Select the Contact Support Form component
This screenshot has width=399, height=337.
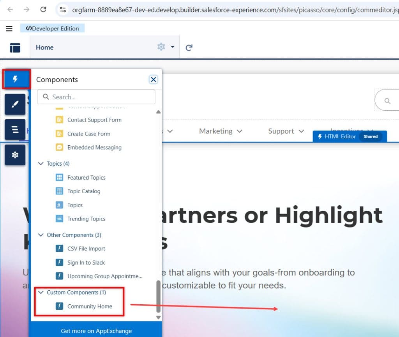[x=94, y=120]
